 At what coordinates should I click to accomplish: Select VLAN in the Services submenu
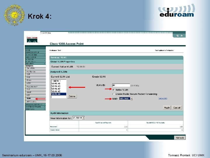(29, 98)
